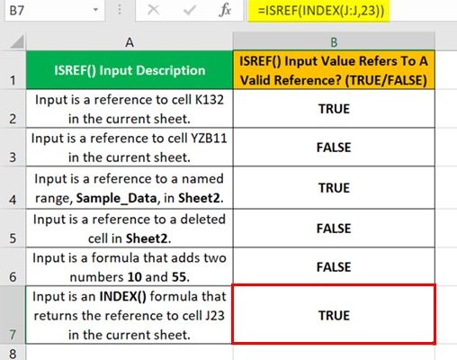The height and width of the screenshot is (360, 457).
Task: Click the formula bar options dots handle
Action: click(120, 10)
